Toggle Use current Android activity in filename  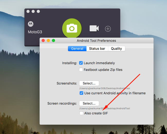pos(81,93)
